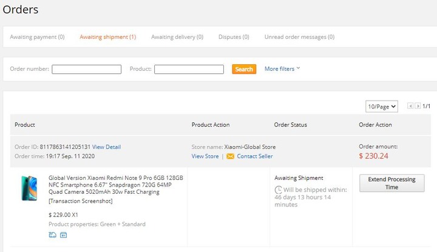The image size is (437, 252).
Task: Click the Product column header
Action: tap(25, 125)
